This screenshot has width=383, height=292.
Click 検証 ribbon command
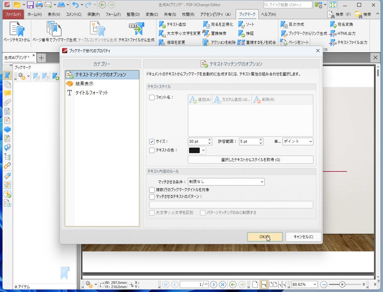click(x=246, y=34)
